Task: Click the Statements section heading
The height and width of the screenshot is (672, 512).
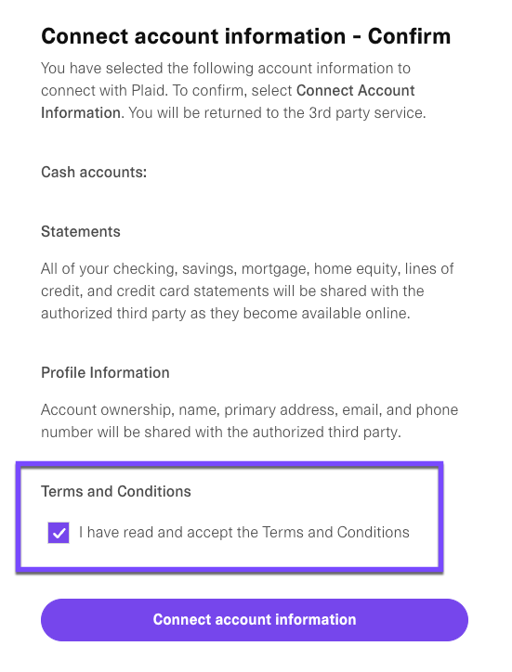Action: [81, 231]
